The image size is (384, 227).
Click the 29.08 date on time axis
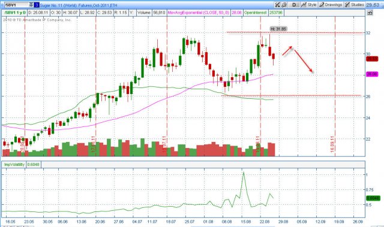tap(283, 222)
